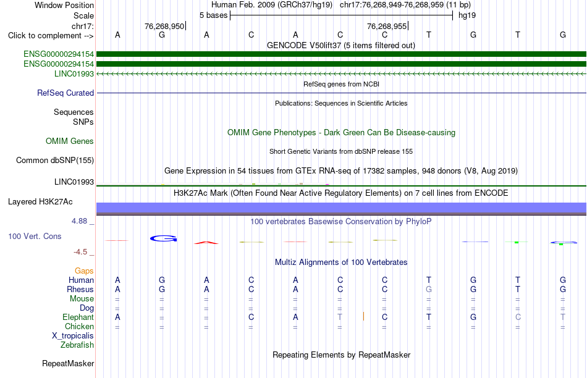This screenshot has width=587, height=378.
Task: Open the '100 Vert. Cons' track label
Action: tap(35, 236)
